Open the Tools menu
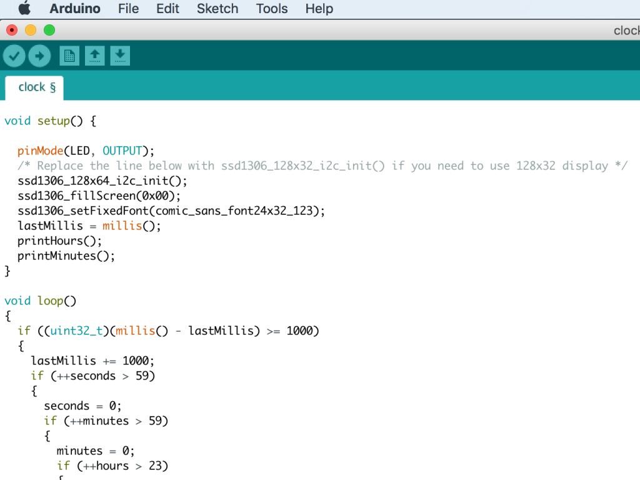The height and width of the screenshot is (480, 640). coord(272,9)
